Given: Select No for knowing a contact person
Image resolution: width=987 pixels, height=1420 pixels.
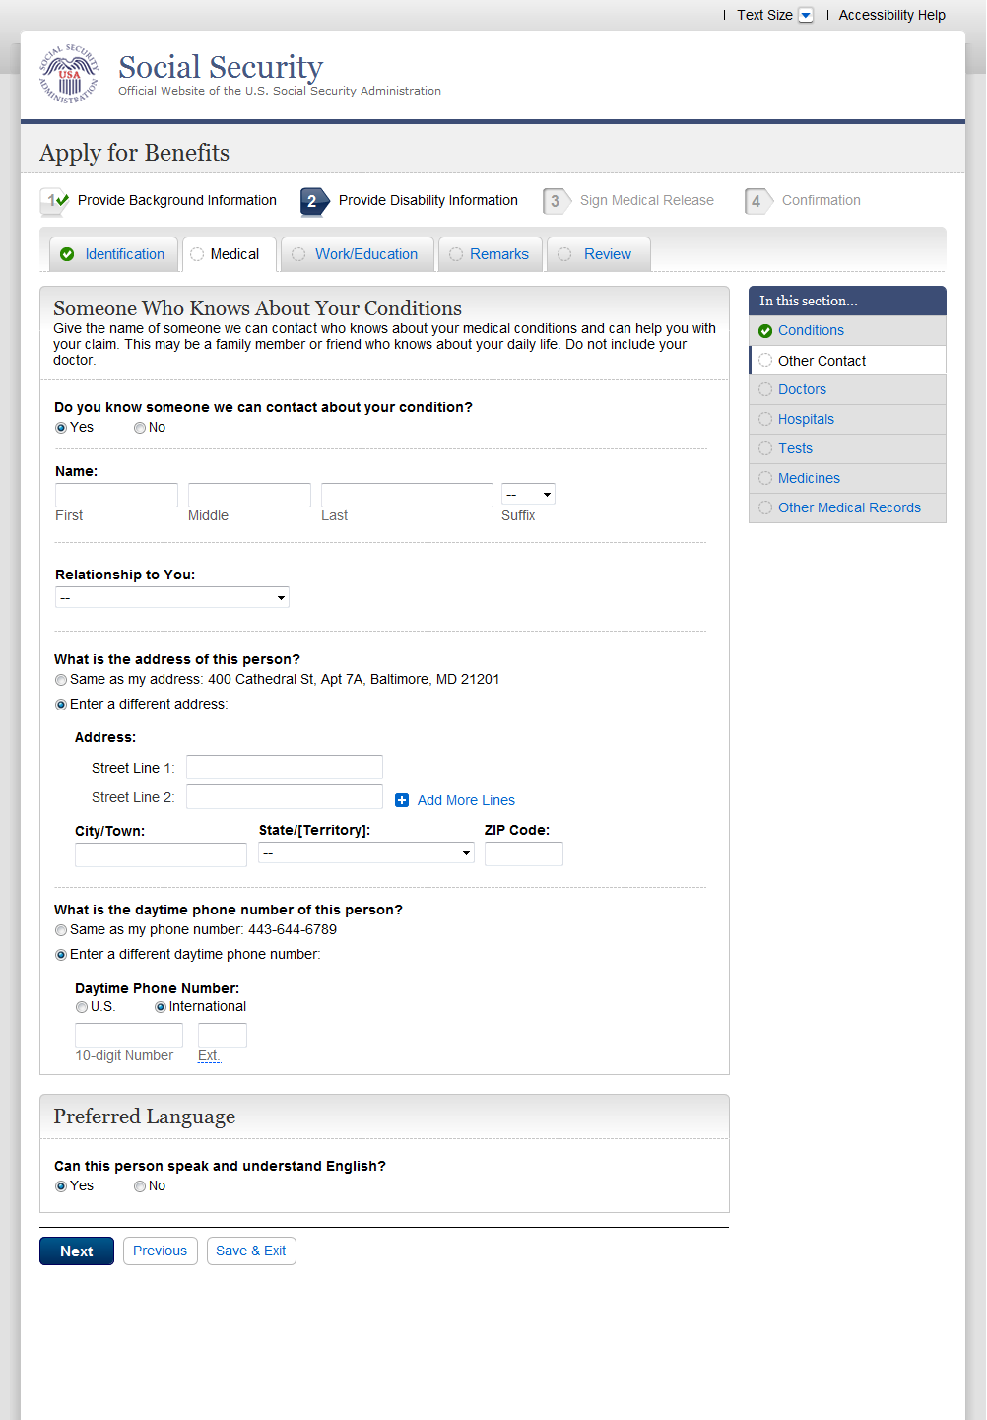Looking at the screenshot, I should (x=140, y=428).
